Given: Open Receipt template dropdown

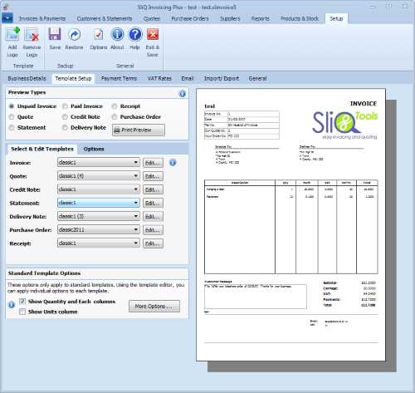Looking at the screenshot, I should coord(99,243).
